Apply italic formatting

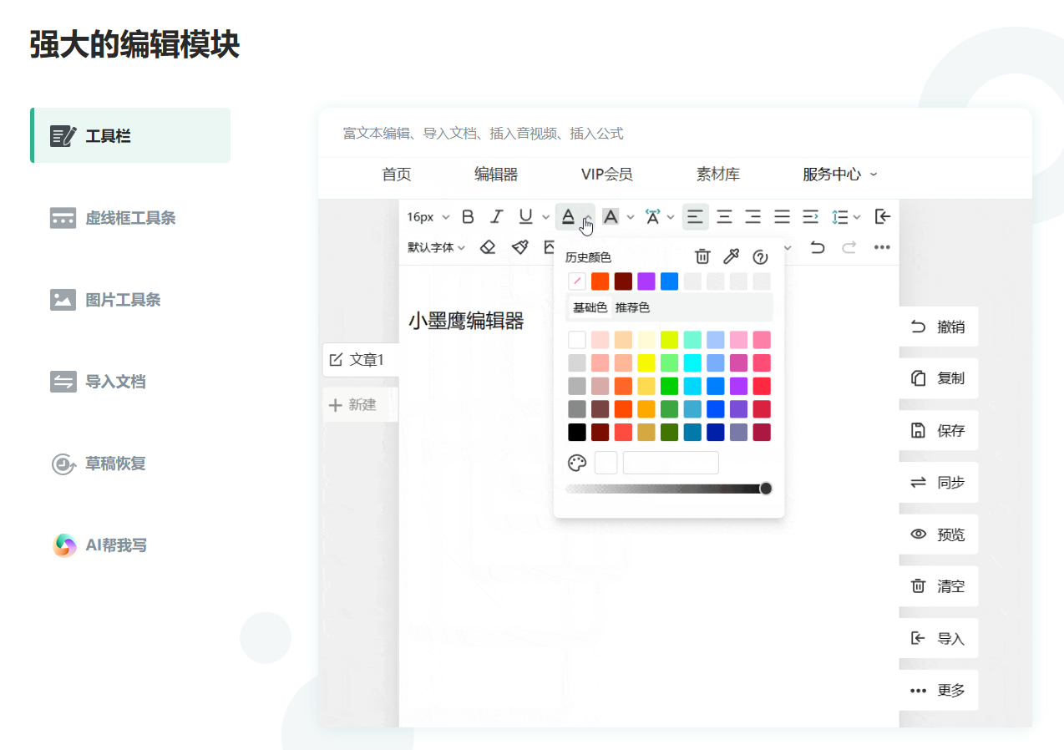tap(496, 216)
